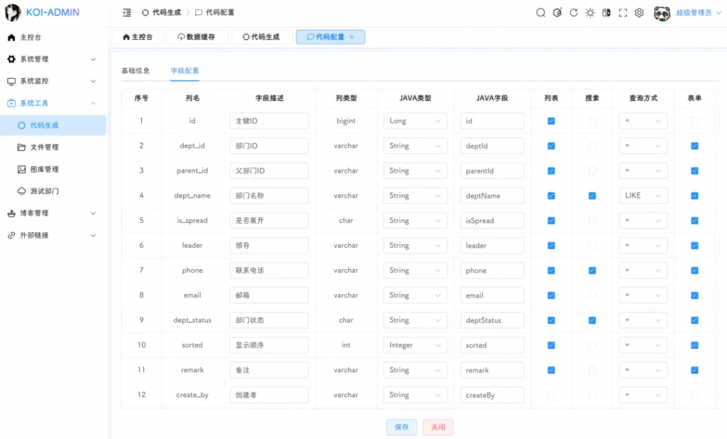Check 列表 checkbox for create_by row
Image resolution: width=727 pixels, height=439 pixels.
pyautogui.click(x=551, y=395)
